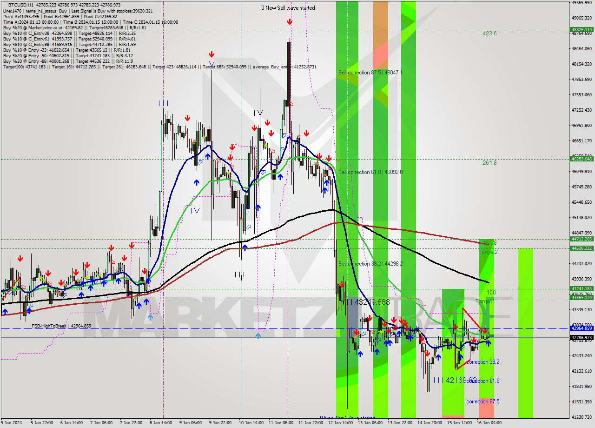Click the '11 Jan 06:00' time axis label
The width and height of the screenshot is (595, 428).
[x=281, y=423]
